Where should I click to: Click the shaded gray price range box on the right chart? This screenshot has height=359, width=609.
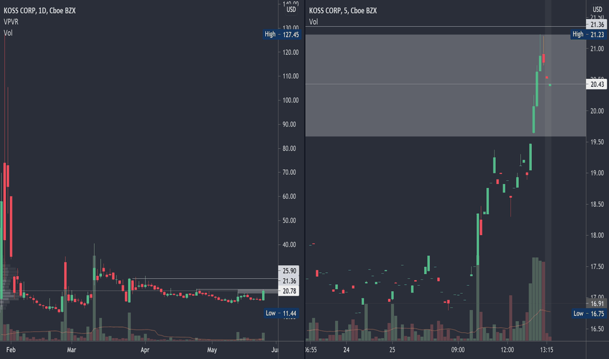(446, 86)
